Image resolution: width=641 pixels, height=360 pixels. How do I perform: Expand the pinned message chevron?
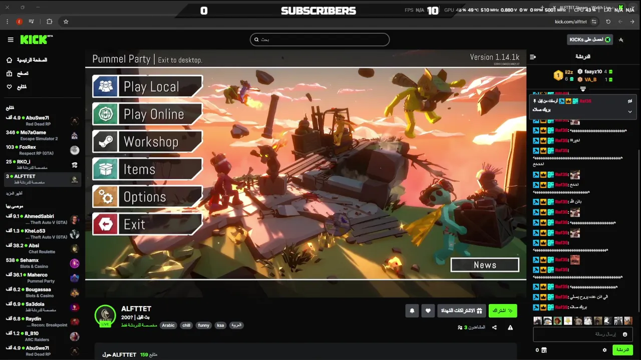click(630, 111)
